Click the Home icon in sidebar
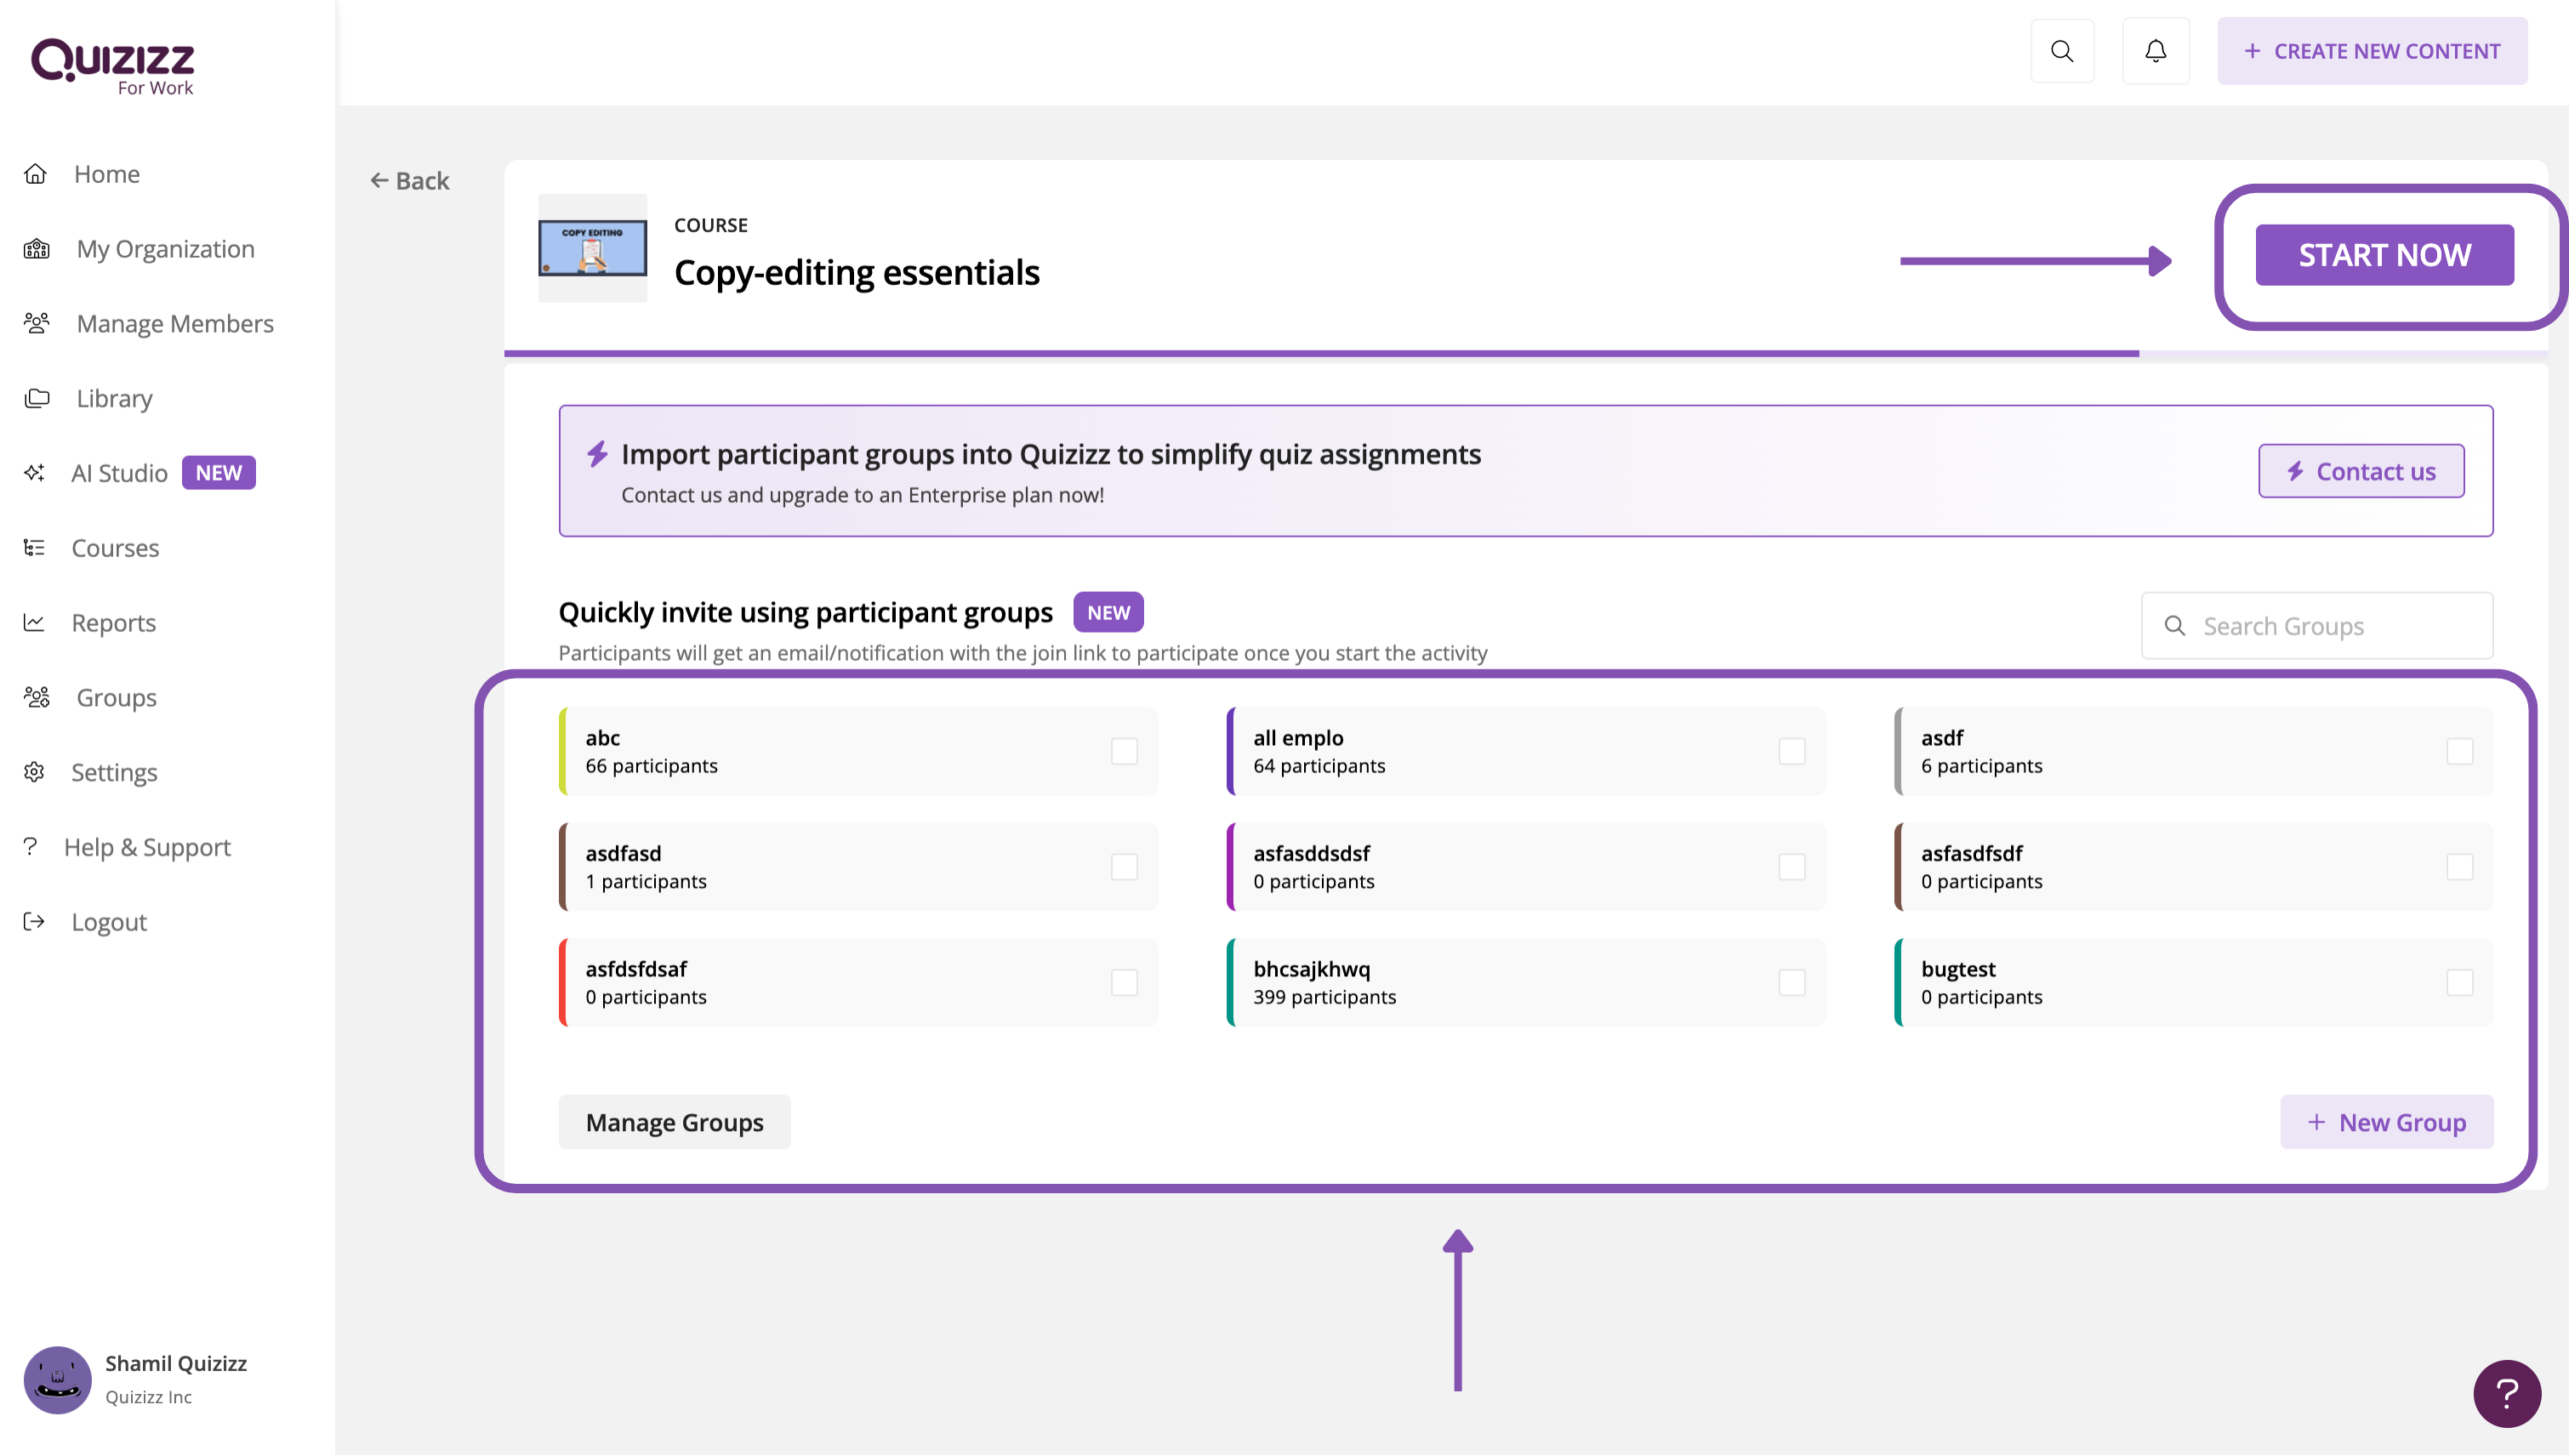The height and width of the screenshot is (1456, 2569). (36, 174)
